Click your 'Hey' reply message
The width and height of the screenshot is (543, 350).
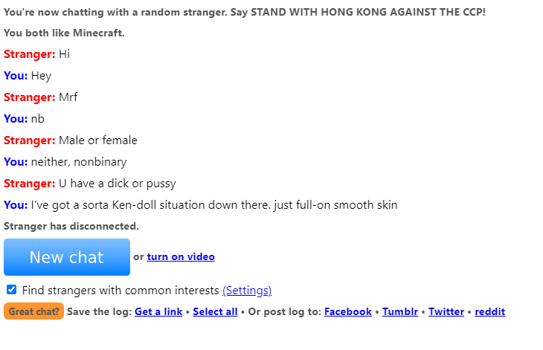[41, 76]
